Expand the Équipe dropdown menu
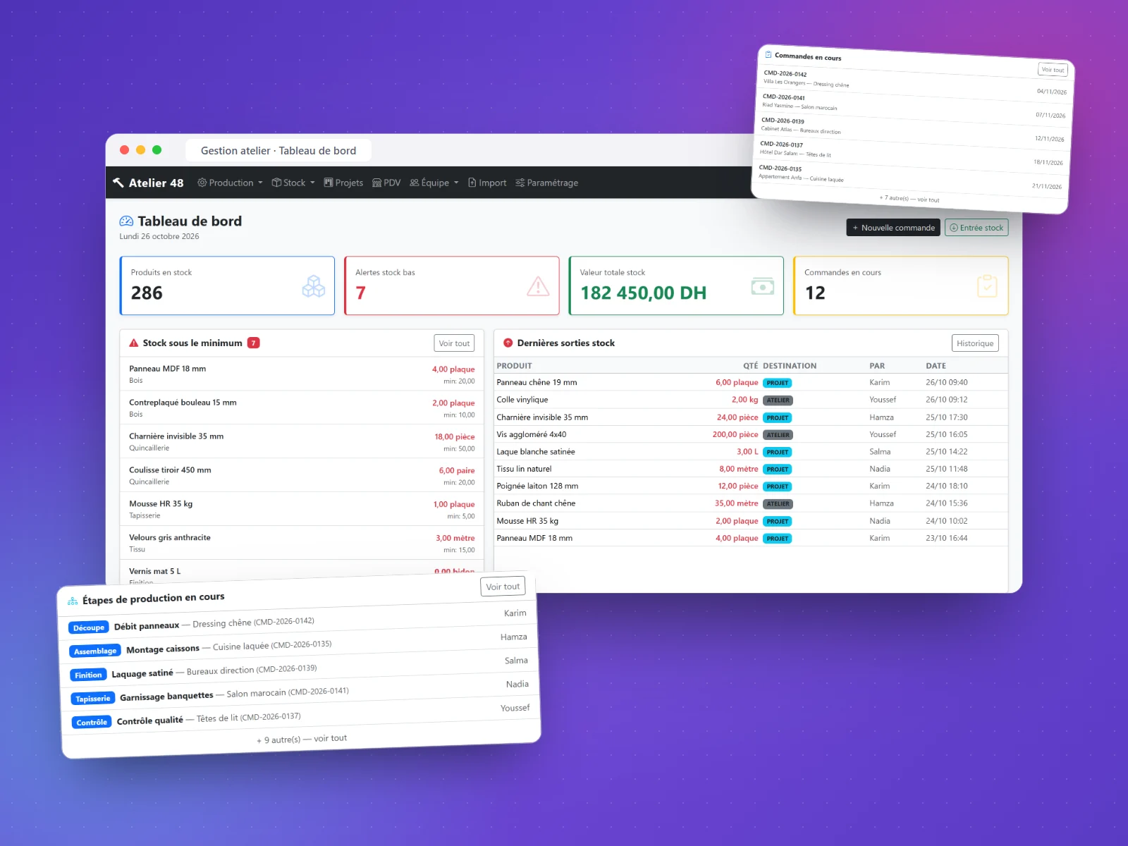 point(434,183)
